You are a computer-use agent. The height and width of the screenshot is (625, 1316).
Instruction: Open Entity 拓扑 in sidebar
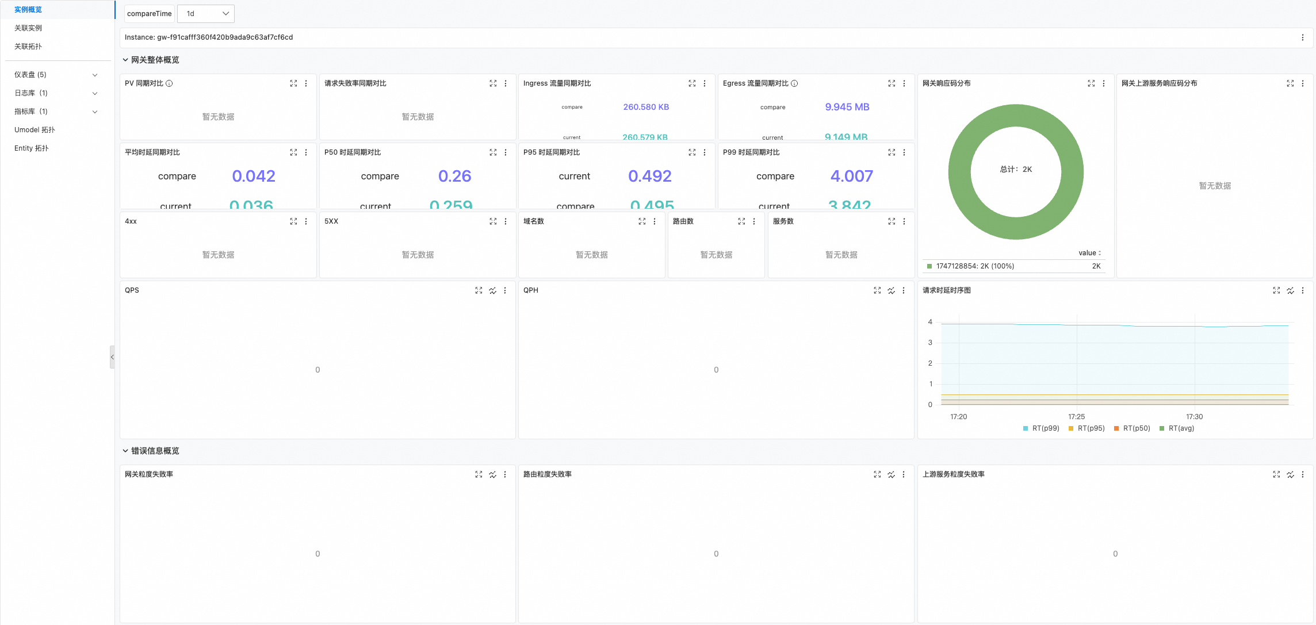click(x=32, y=148)
